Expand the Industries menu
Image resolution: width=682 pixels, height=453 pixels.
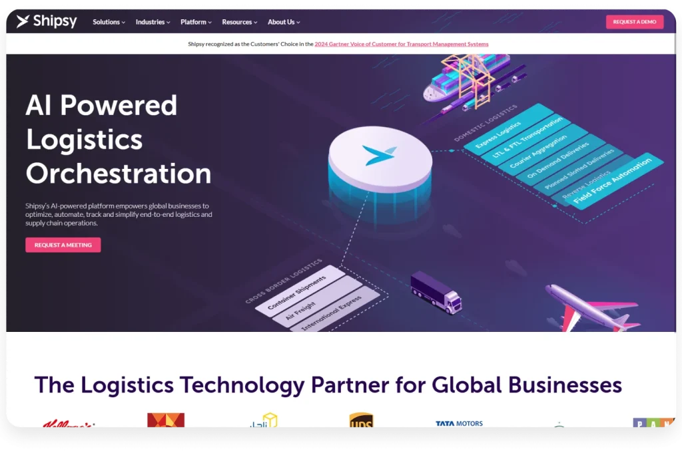[x=153, y=22]
